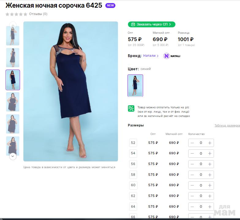Increase quantity for size 52

[210, 143]
